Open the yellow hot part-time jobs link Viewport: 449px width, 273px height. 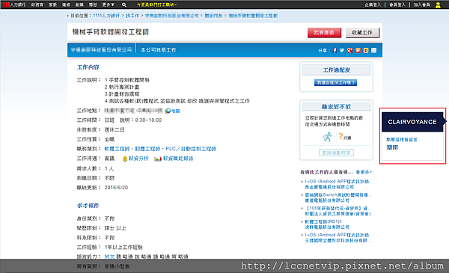click(x=156, y=4)
